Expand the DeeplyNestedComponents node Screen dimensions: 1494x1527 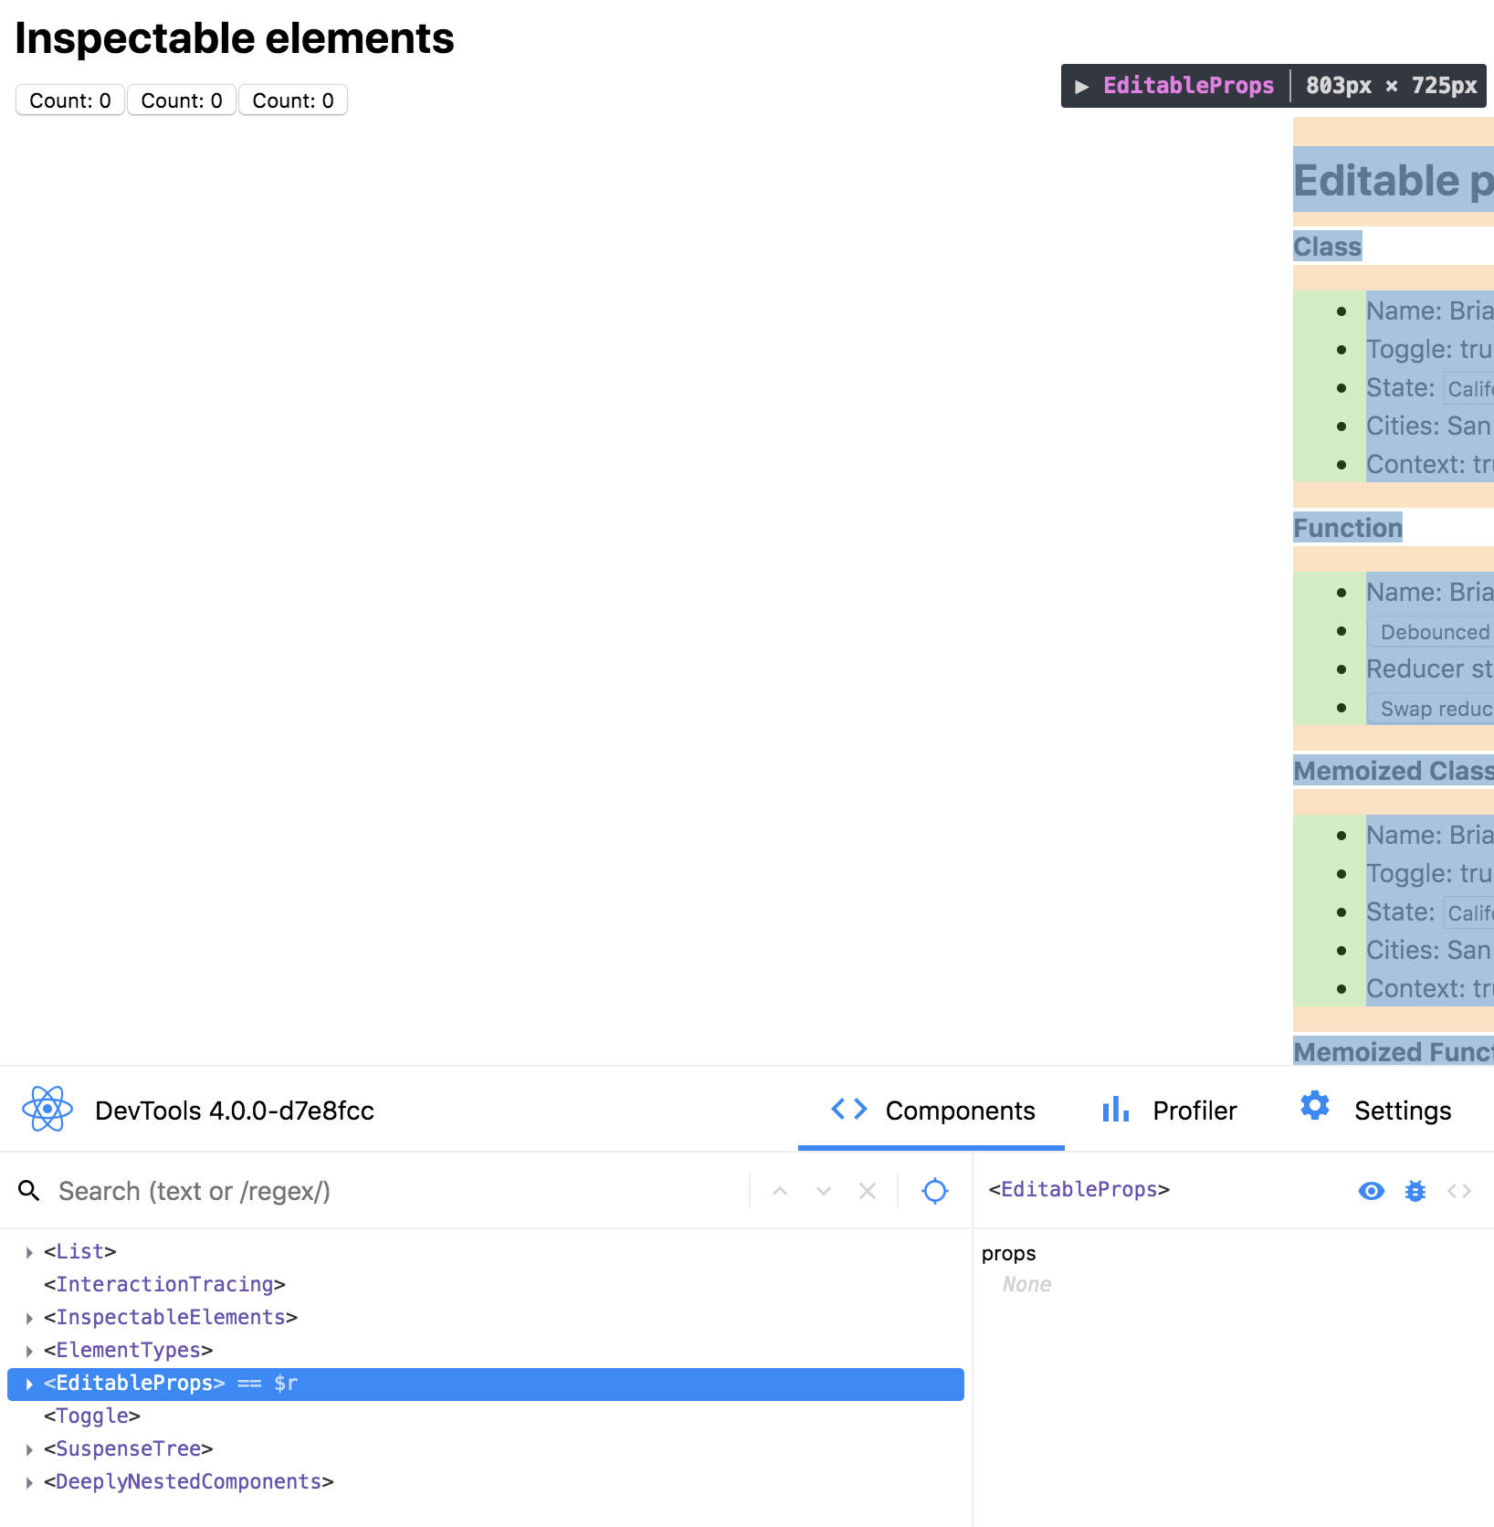[27, 1481]
